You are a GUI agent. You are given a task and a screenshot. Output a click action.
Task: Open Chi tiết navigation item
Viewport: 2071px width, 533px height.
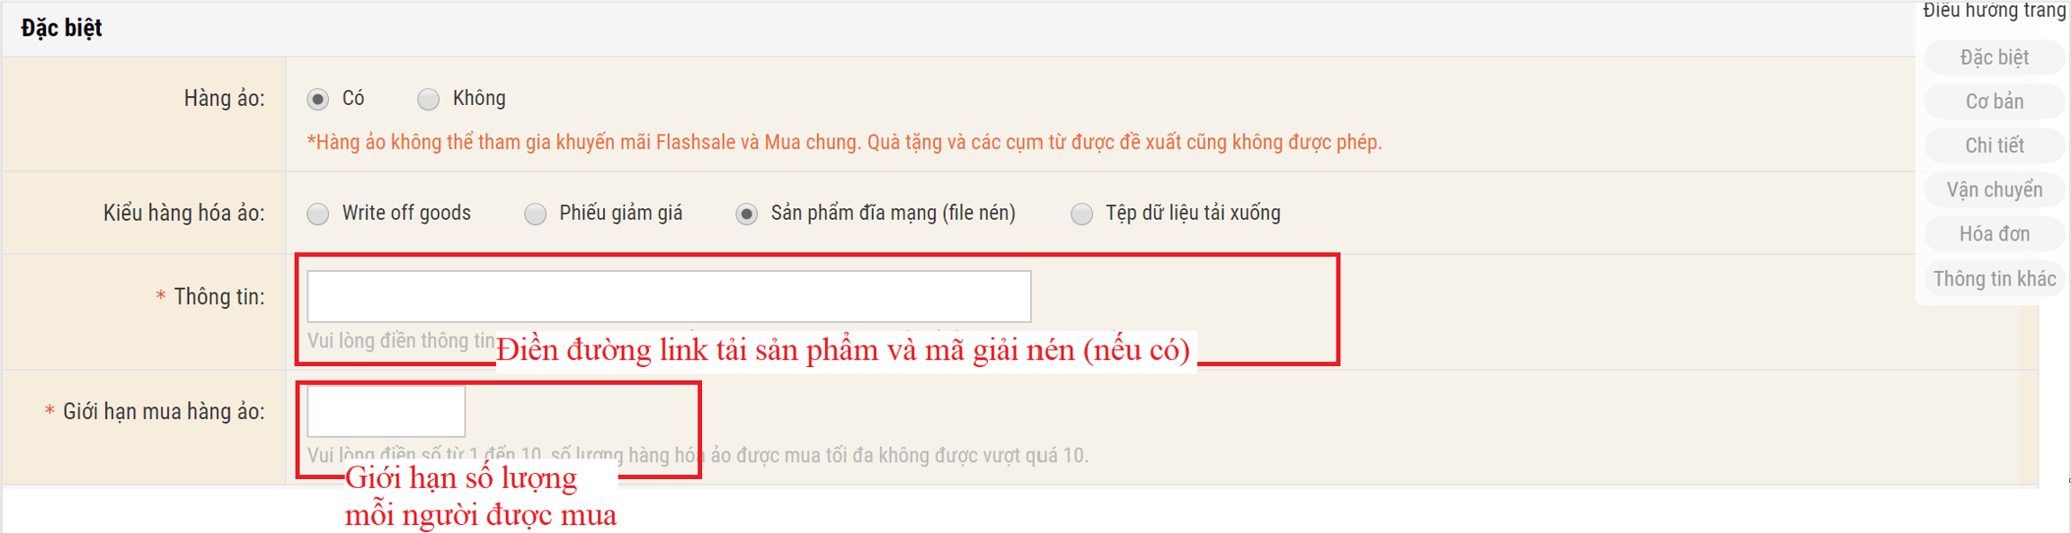point(1994,145)
